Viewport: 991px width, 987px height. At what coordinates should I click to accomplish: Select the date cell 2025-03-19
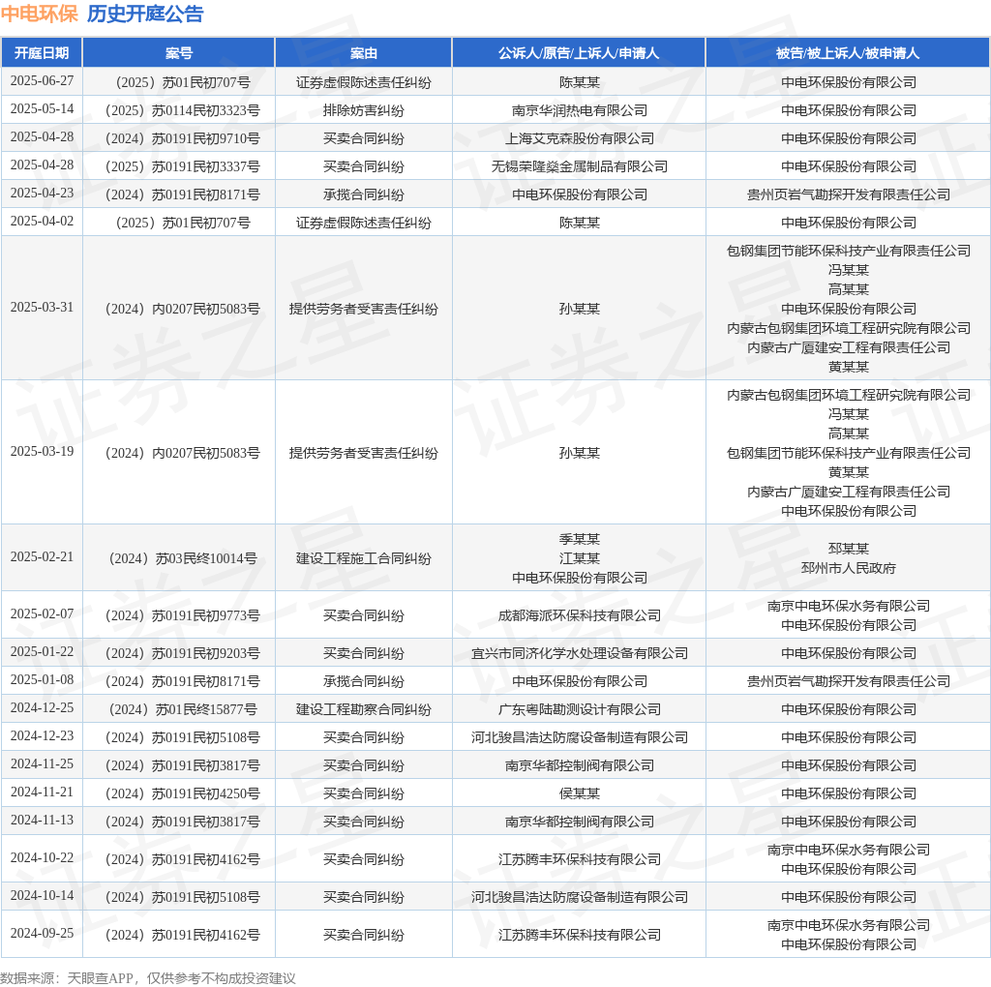click(x=42, y=451)
